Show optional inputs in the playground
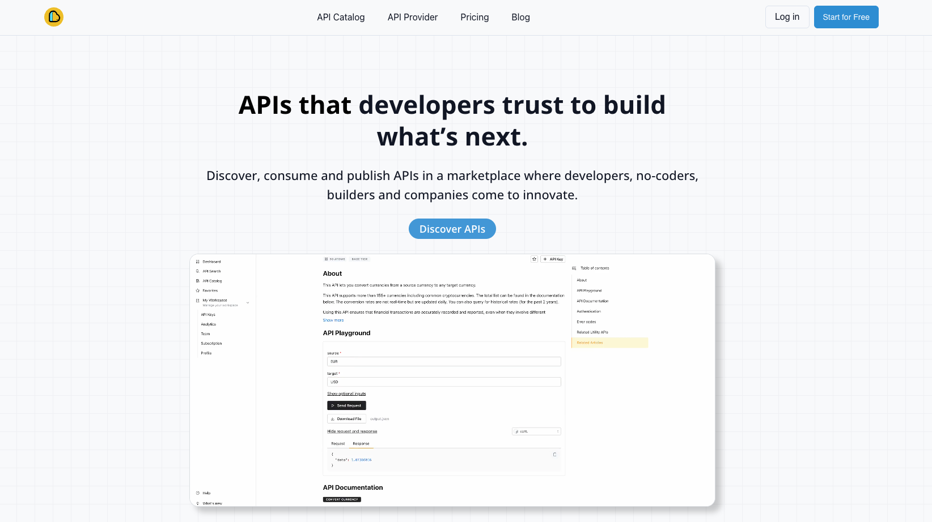932x522 pixels. [x=346, y=393]
